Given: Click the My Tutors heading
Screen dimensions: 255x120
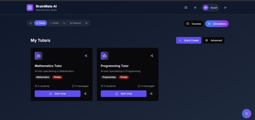Looking at the screenshot, I should coord(40,41).
